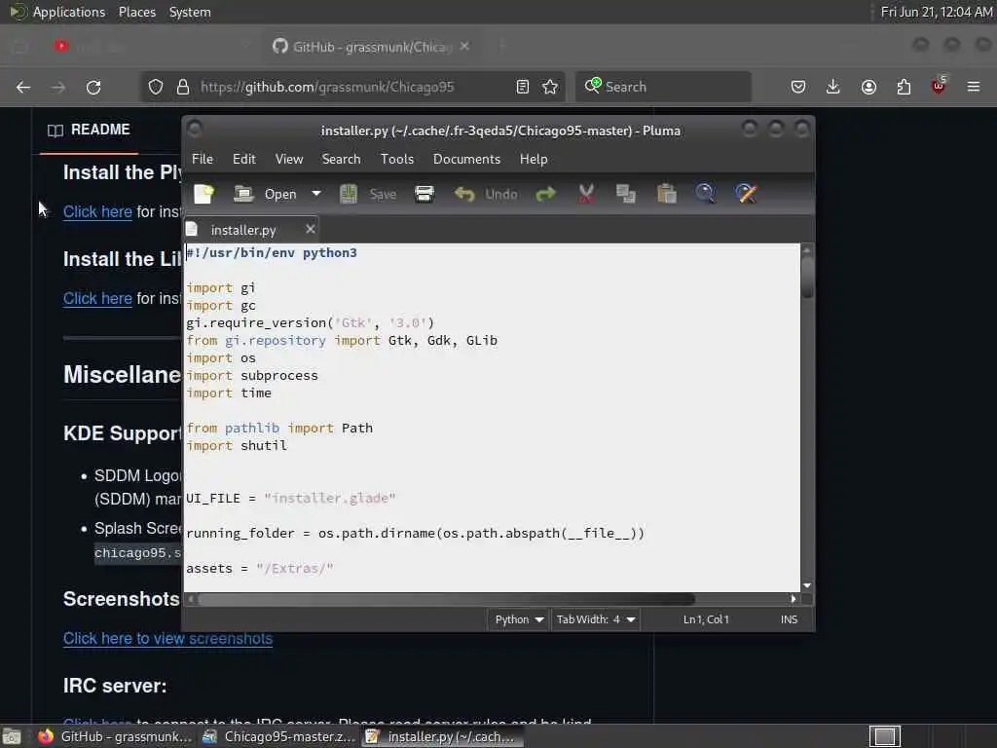
Task: Open the Python syntax language dropdown
Action: tap(518, 619)
